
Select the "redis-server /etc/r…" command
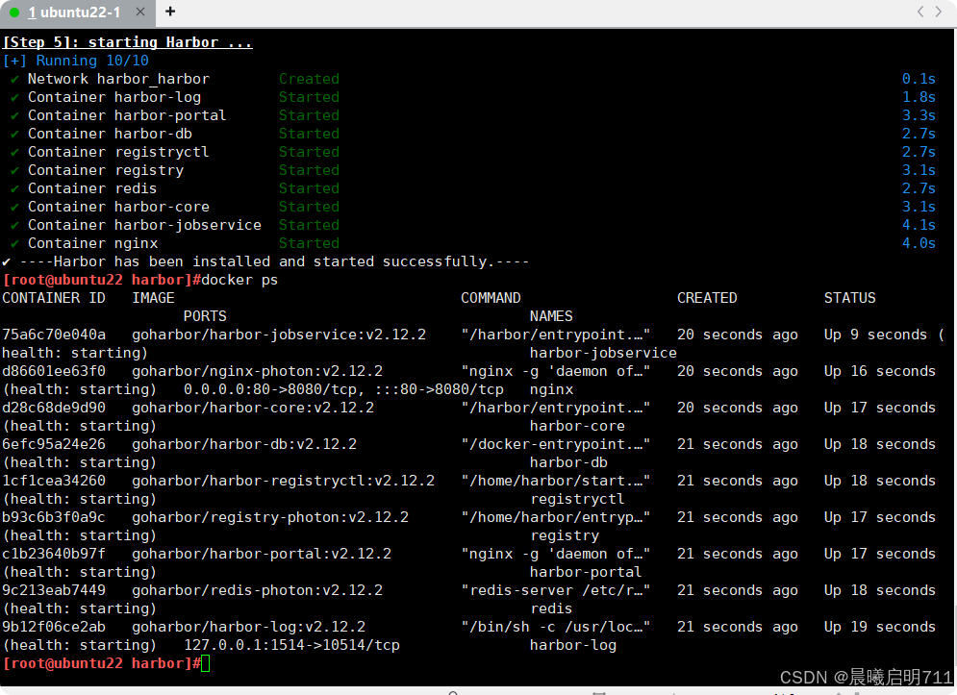tap(555, 590)
